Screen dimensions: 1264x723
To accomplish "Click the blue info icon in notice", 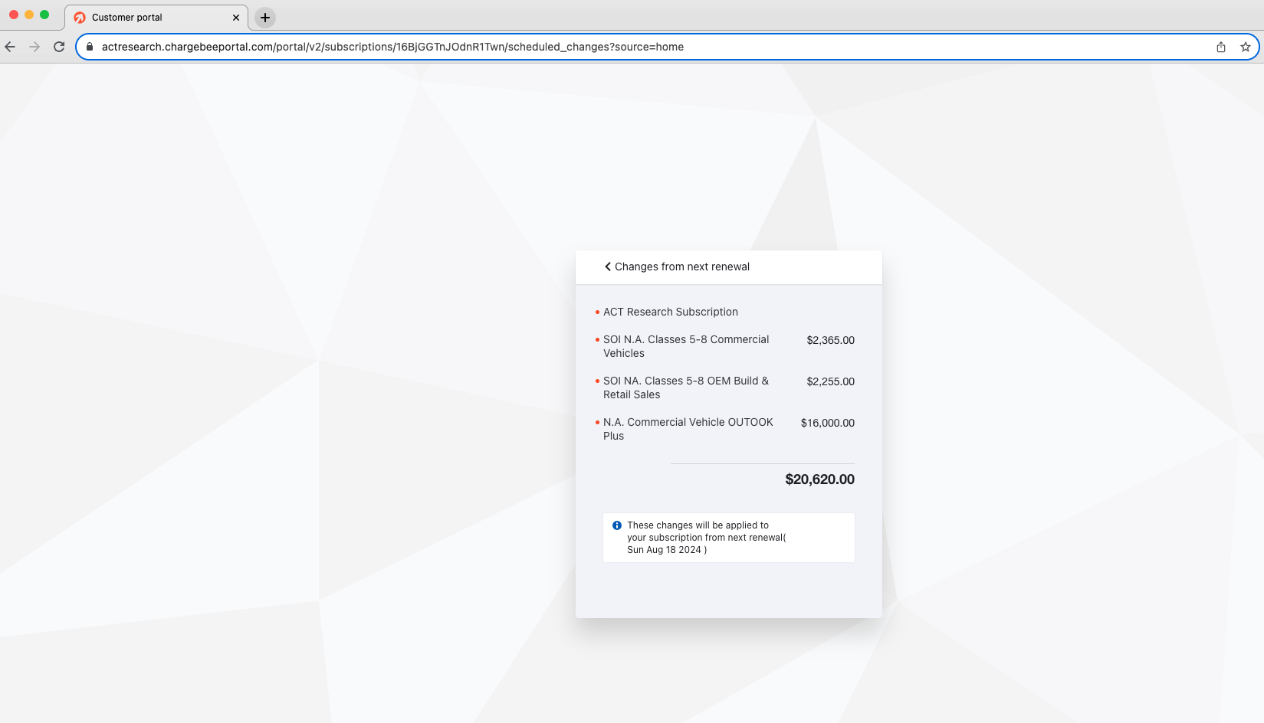I will point(617,525).
